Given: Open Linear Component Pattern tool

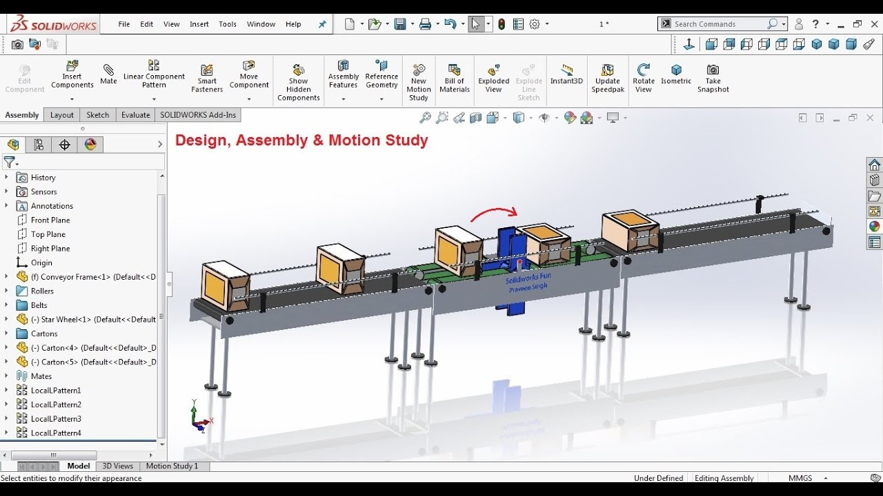Looking at the screenshot, I should point(154,74).
